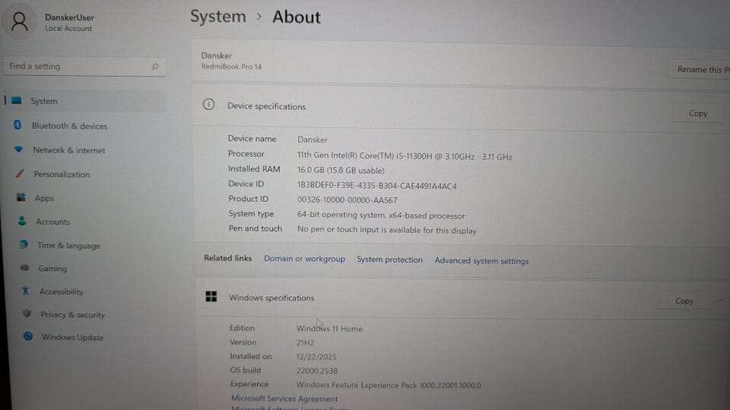Click the DanskerUser account name
Viewport: 730px width, 410px height.
pos(69,17)
